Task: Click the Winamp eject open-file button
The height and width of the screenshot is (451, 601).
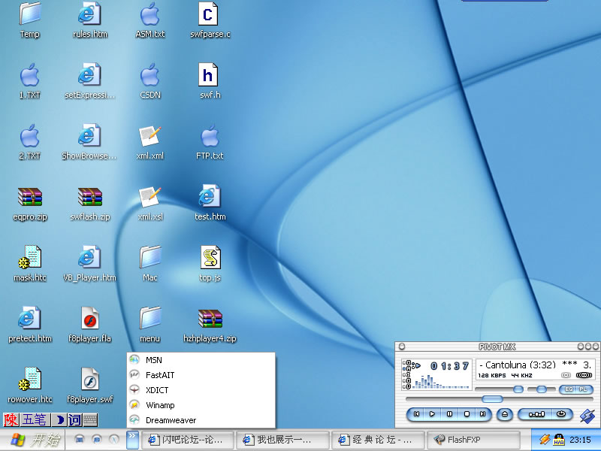Action: coord(504,414)
